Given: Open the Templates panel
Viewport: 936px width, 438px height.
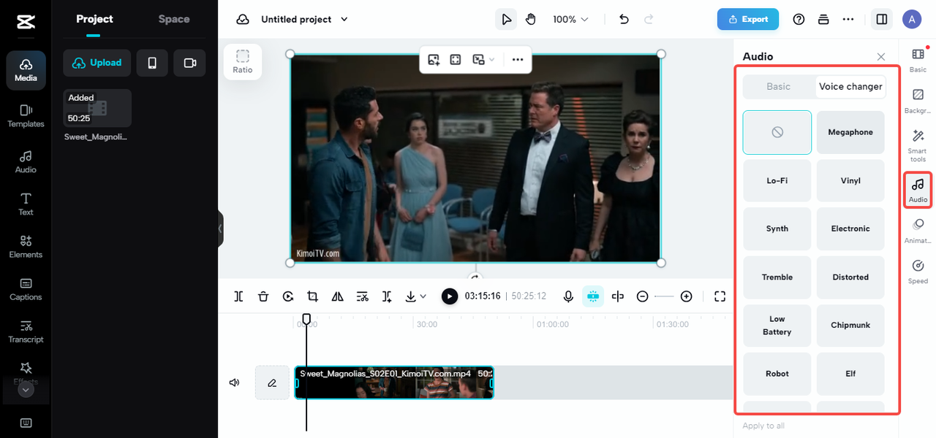Looking at the screenshot, I should 26,116.
